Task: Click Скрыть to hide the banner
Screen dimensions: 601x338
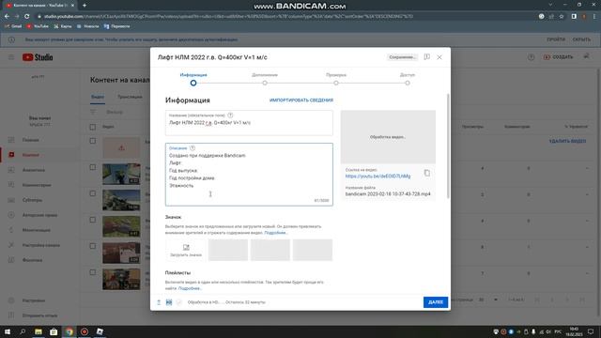Action: tap(581, 39)
